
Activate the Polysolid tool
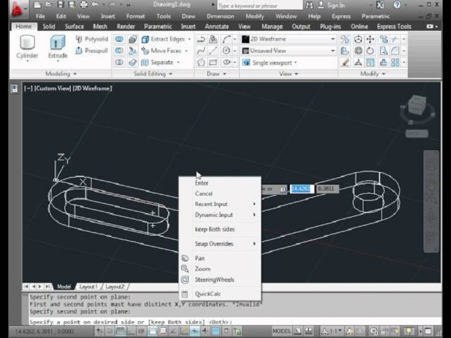click(91, 39)
